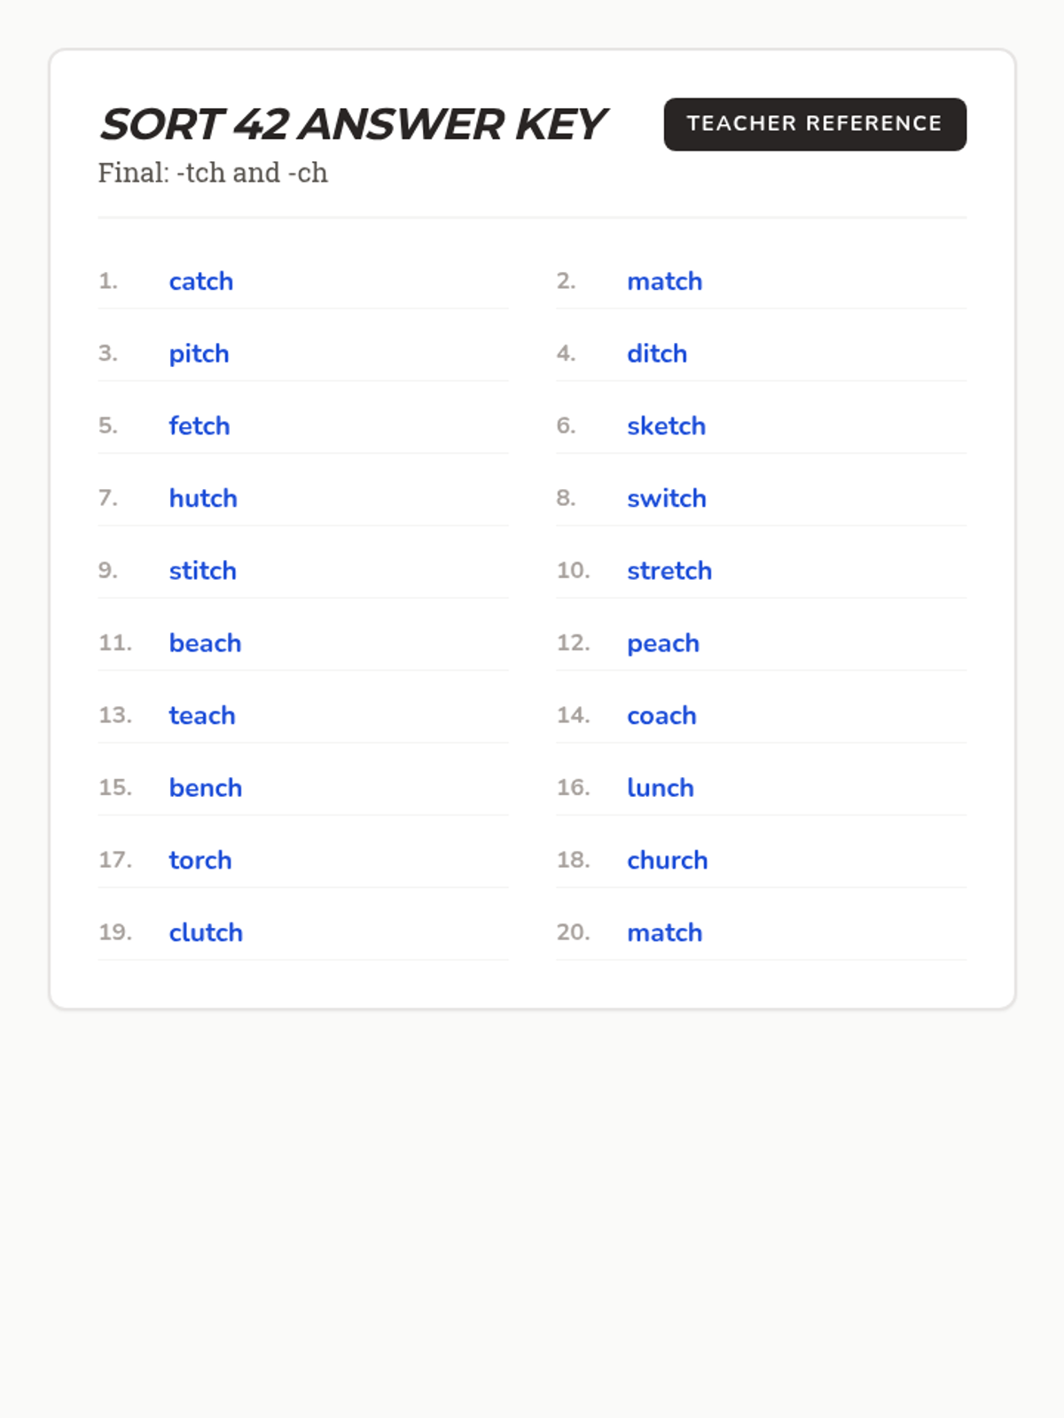
Task: Click the Sort 42 Answer Key title
Action: tap(352, 124)
